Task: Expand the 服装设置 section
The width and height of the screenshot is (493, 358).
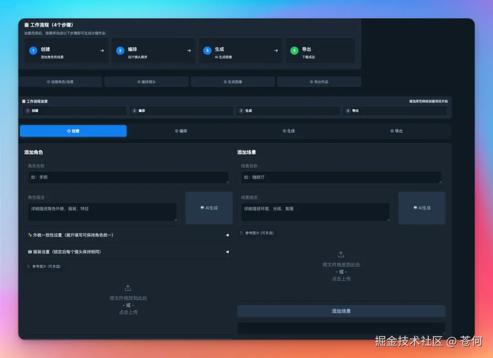Action: pyautogui.click(x=128, y=252)
